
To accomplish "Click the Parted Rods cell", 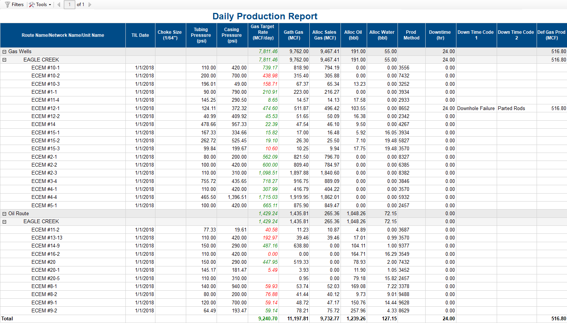I will 512,108.
